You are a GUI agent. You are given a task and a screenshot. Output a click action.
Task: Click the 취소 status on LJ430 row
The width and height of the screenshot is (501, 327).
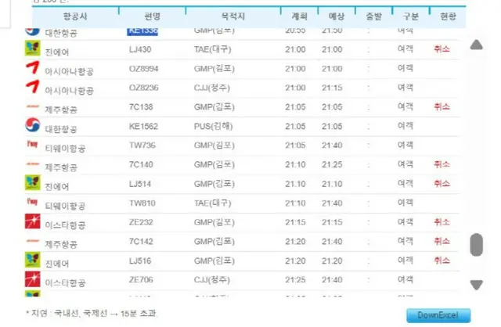click(x=442, y=49)
